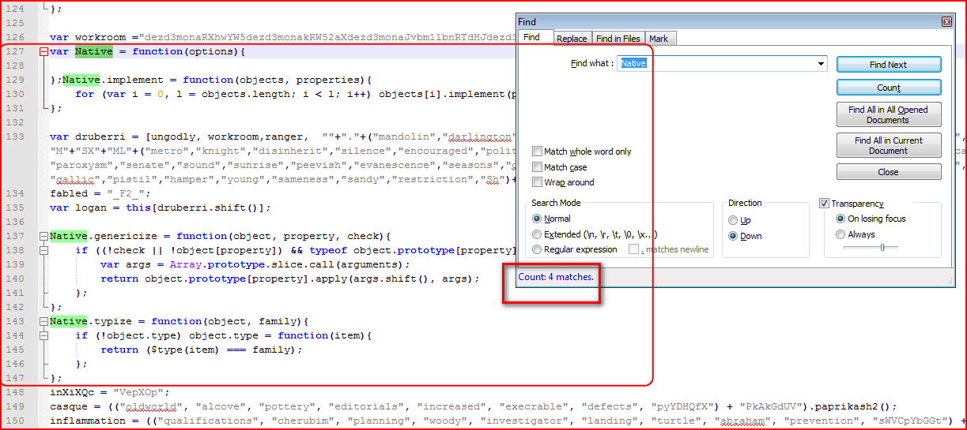Collapse the Native.genericize fold at line 137

point(43,236)
